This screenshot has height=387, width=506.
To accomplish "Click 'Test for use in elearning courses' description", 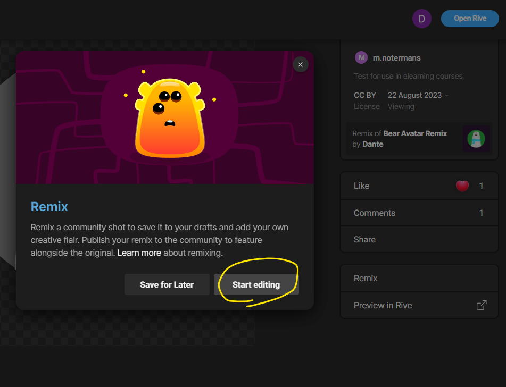I will tap(408, 76).
